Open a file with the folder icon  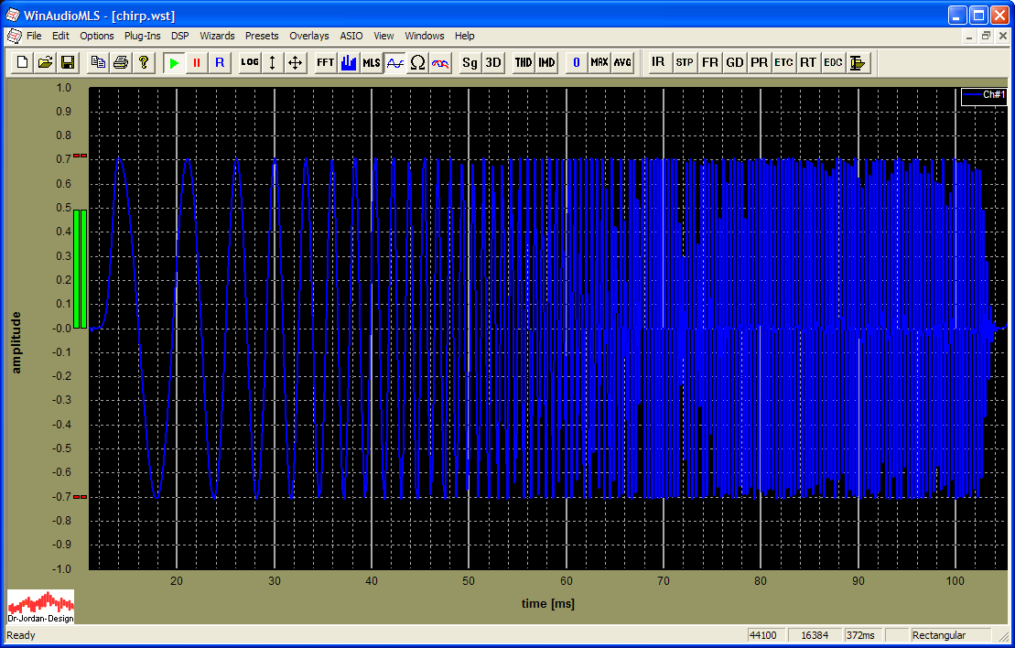click(45, 63)
